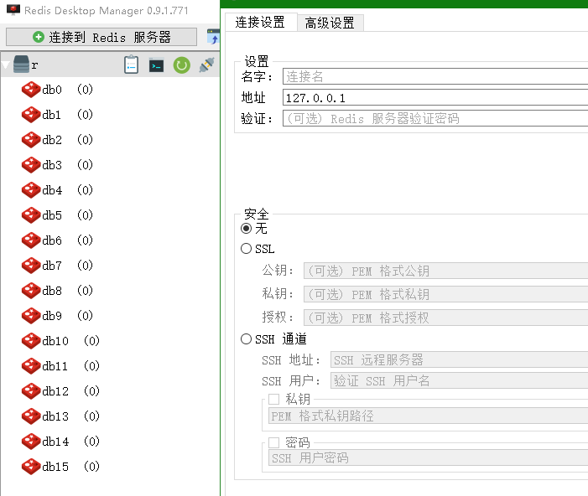The width and height of the screenshot is (588, 496).
Task: Select the db7 label in tree
Action: point(52,266)
